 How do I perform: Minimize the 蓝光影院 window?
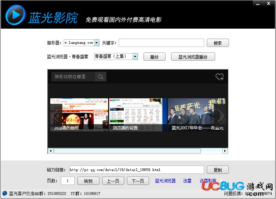point(258,3)
